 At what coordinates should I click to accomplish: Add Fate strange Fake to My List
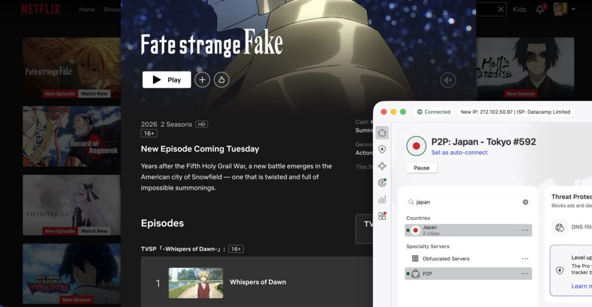click(202, 80)
